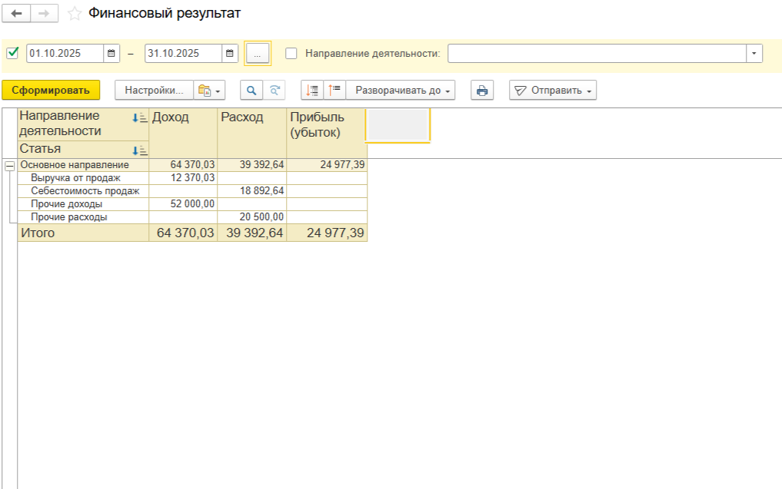Viewport: 782px width, 489px height.
Task: Click the find next icon
Action: click(275, 91)
